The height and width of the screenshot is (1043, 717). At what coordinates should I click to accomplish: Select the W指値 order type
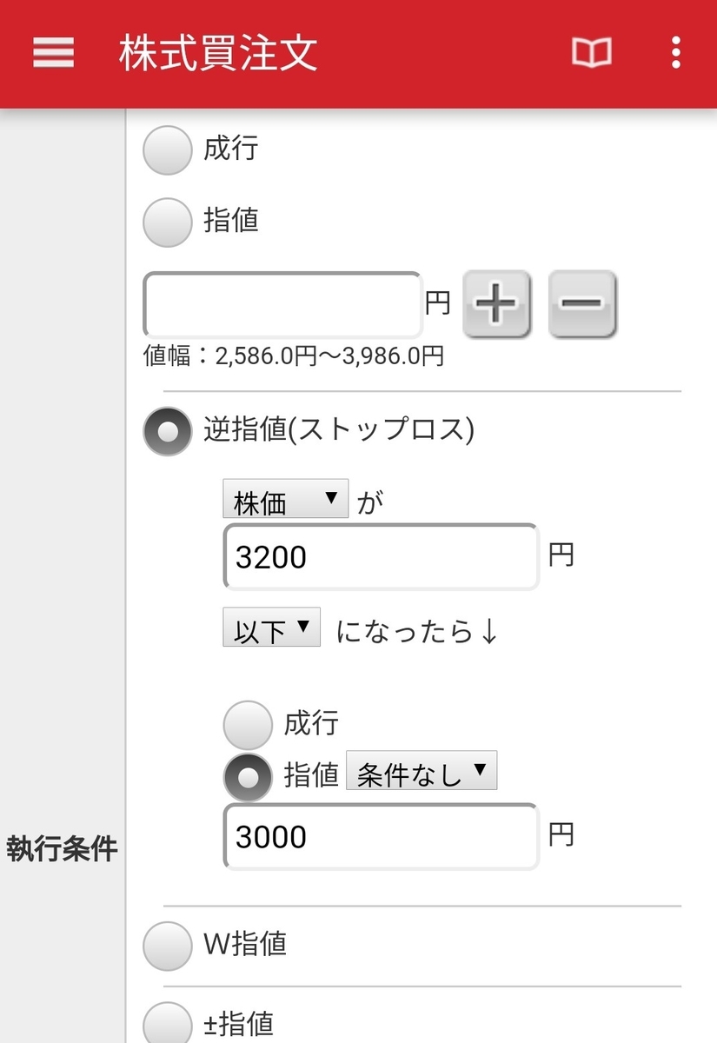pos(167,946)
